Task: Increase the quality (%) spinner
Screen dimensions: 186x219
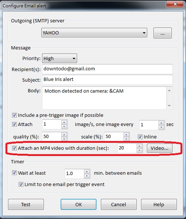Action: pyautogui.click(x=64, y=135)
